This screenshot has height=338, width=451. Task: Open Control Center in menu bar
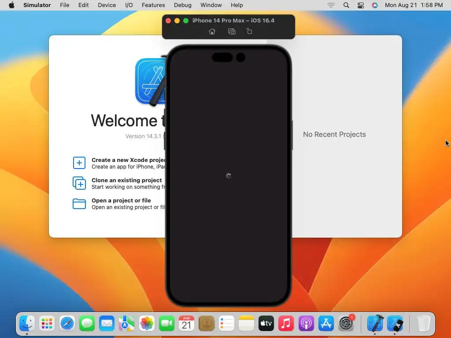(x=360, y=5)
